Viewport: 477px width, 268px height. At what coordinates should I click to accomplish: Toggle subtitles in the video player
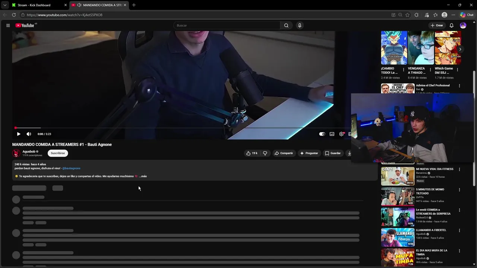coord(332,134)
